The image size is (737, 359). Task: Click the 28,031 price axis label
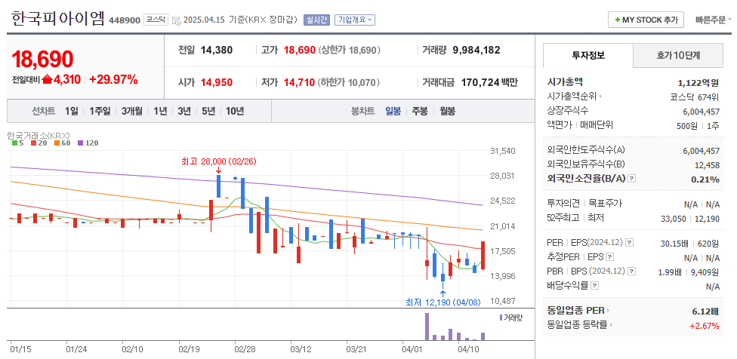point(502,176)
